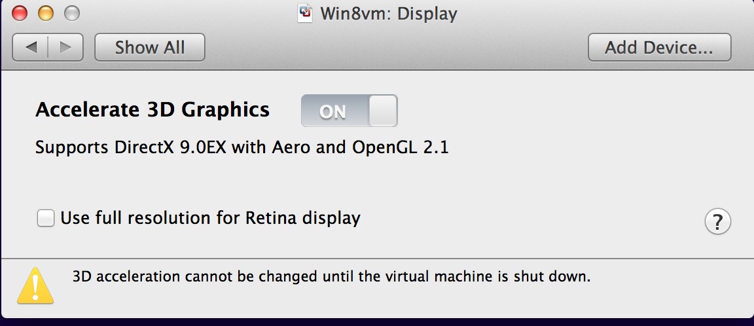
Task: Open help with the question mark button
Action: click(x=717, y=221)
